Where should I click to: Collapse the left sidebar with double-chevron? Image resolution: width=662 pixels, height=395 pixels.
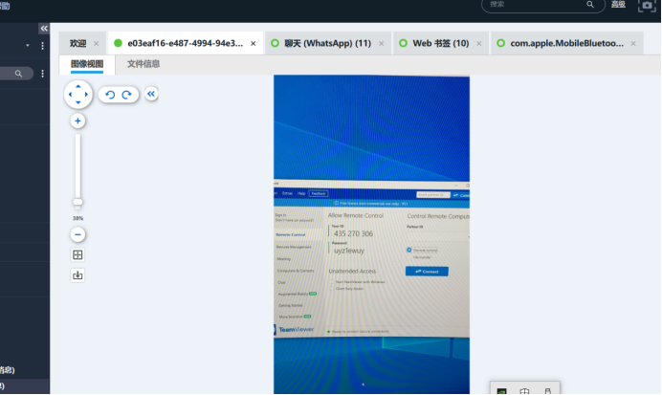pyautogui.click(x=44, y=29)
